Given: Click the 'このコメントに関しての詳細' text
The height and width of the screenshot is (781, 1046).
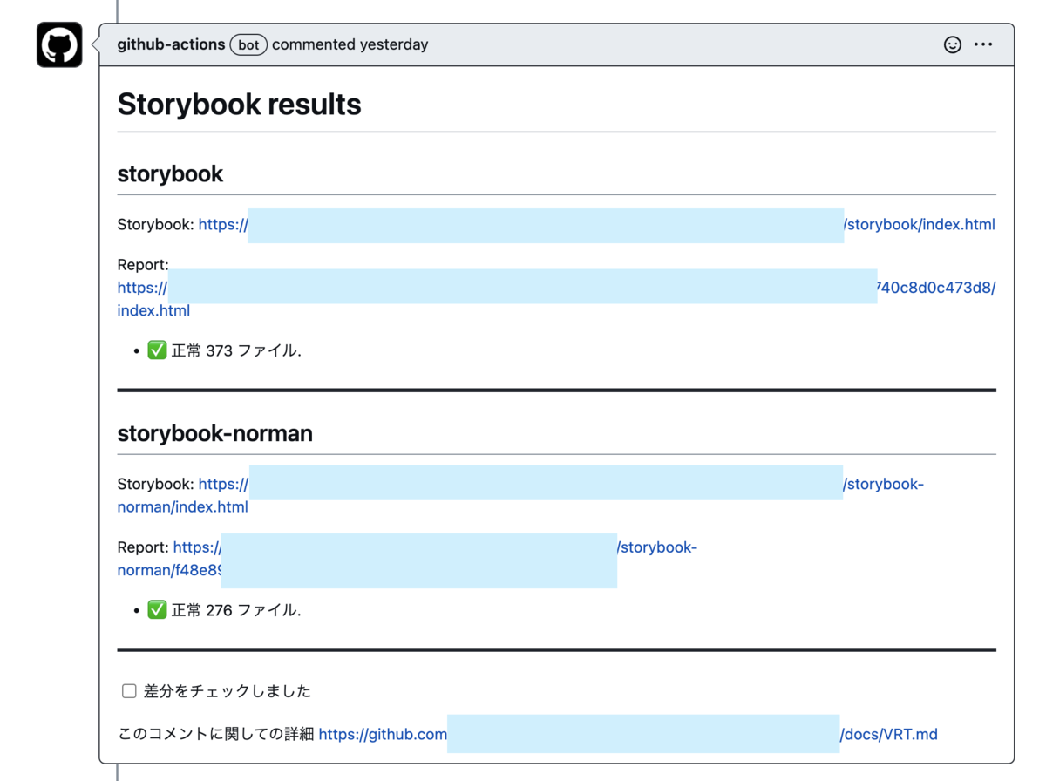Looking at the screenshot, I should [x=215, y=735].
